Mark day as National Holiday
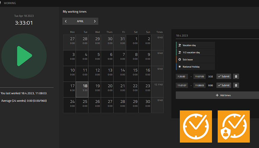 tap(196, 67)
